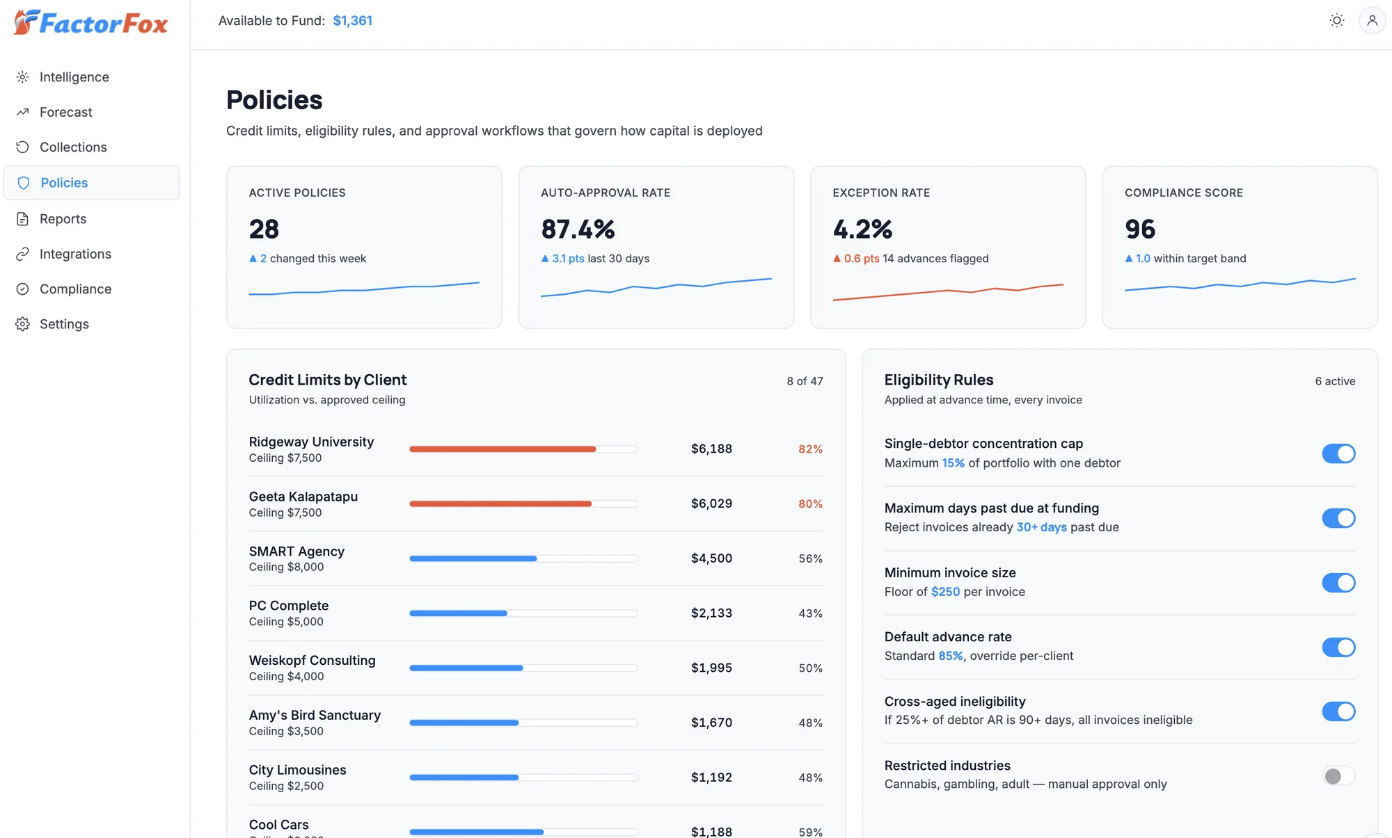Open the Active Policies stat card
The image size is (1392, 838).
click(364, 247)
